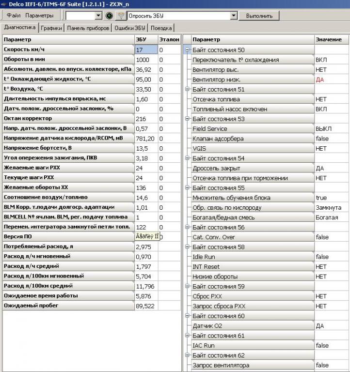Click the Эталон column header
The image size is (350, 372).
pyautogui.click(x=169, y=39)
